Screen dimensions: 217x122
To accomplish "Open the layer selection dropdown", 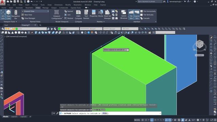I will [x=26, y=29].
